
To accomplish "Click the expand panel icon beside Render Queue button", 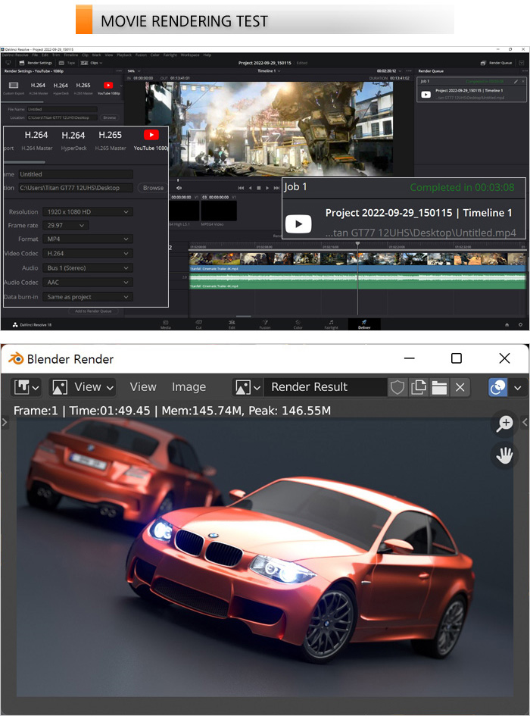I will [x=522, y=63].
